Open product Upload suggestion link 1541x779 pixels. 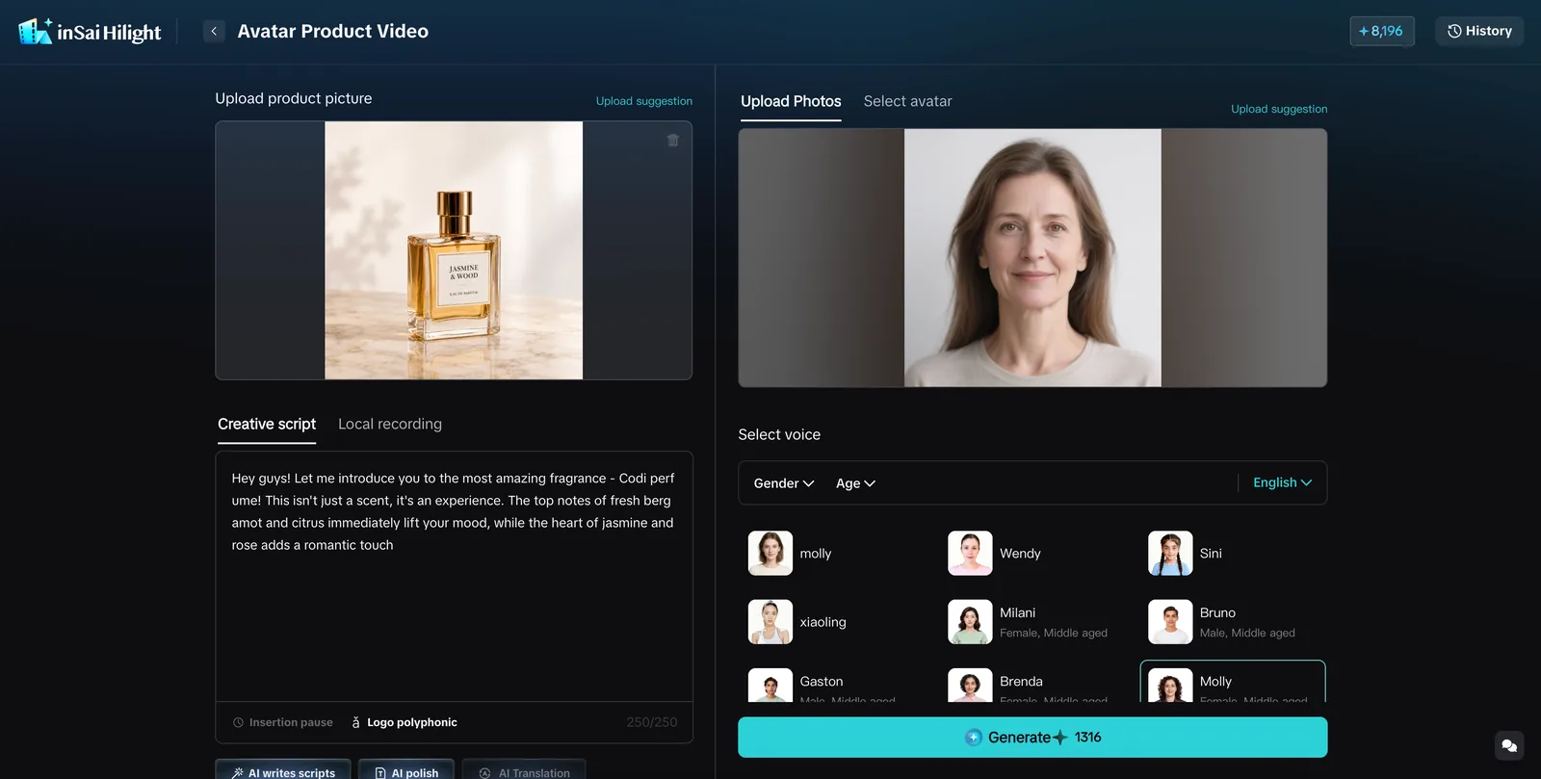(643, 101)
